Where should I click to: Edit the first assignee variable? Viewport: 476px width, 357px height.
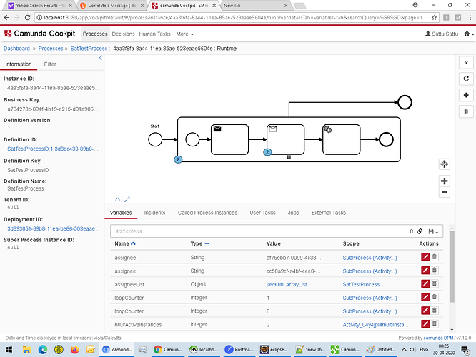[x=425, y=257]
